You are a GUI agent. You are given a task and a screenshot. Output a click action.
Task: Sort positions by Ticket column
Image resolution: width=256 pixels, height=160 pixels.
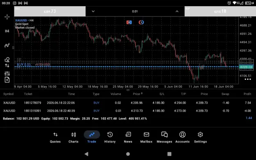point(28,94)
